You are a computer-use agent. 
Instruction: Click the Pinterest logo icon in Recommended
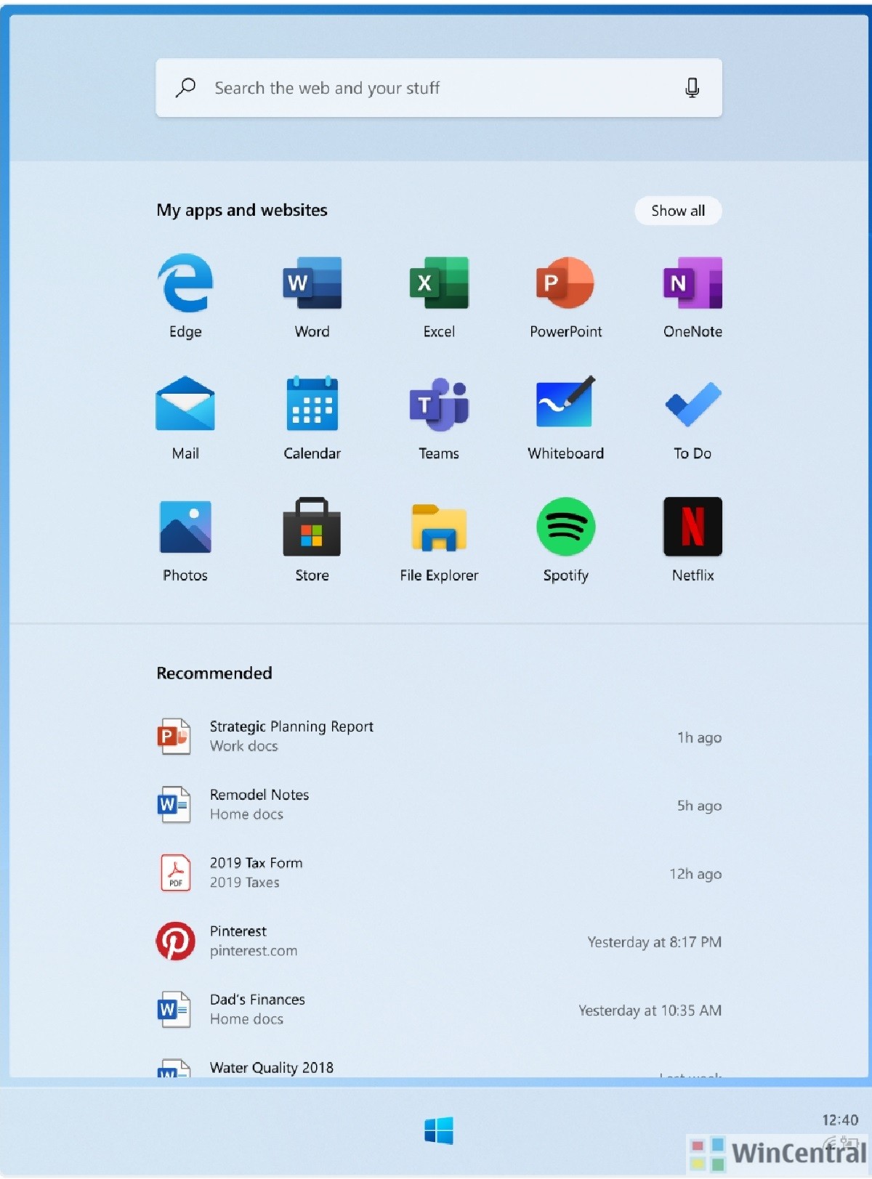[175, 941]
